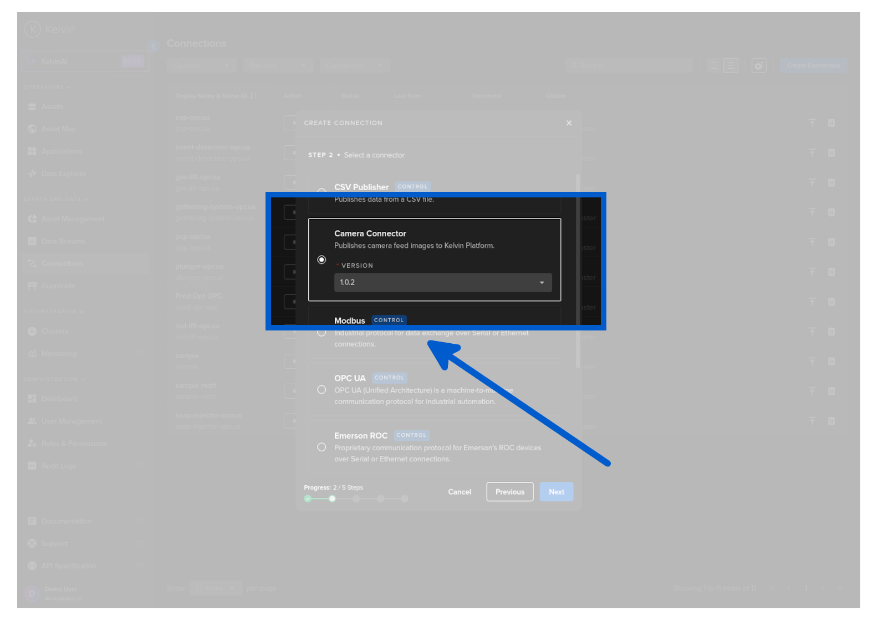
Task: Click the table settings gear icon
Action: coord(758,66)
